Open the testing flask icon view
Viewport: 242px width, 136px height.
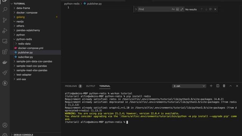5,73
